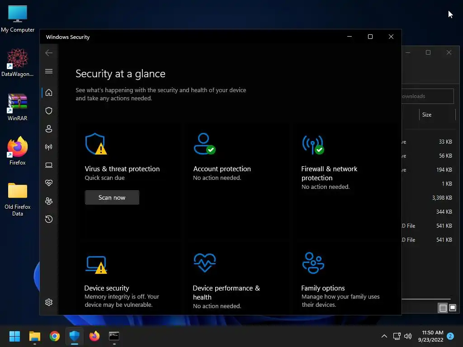Select the Old Firefox Data folder
Screen dimensions: 463x347
point(18,199)
